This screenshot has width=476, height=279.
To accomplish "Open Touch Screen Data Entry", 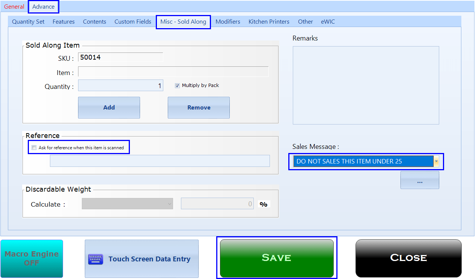I will pos(142,259).
